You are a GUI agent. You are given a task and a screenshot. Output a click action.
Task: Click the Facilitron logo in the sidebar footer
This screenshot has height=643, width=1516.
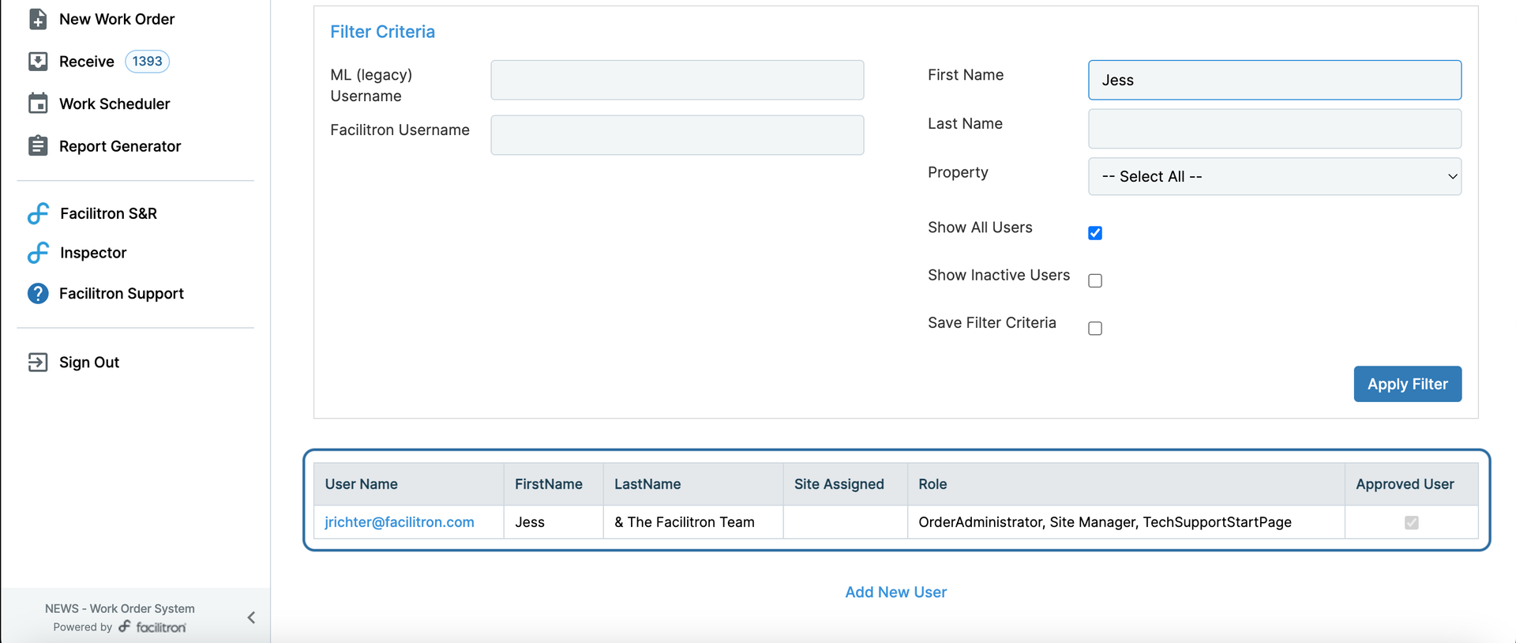[152, 627]
